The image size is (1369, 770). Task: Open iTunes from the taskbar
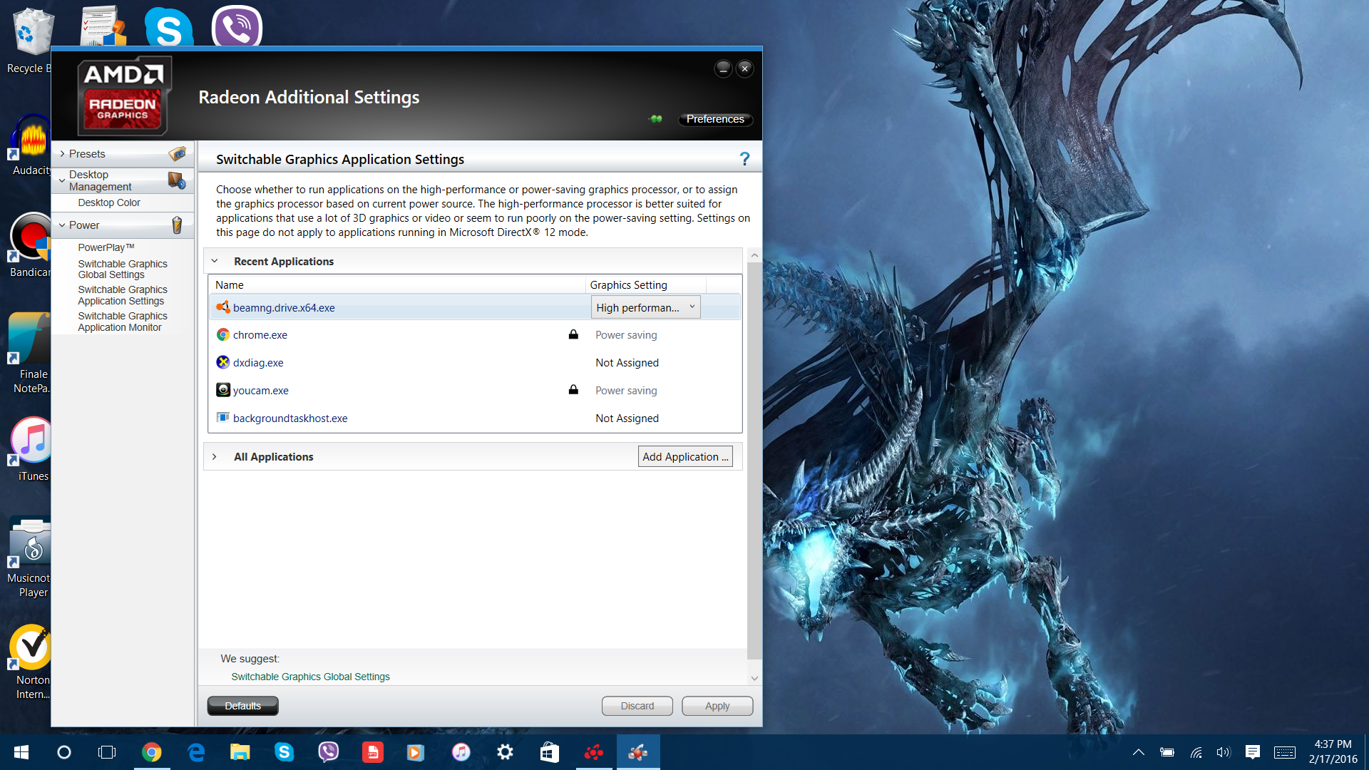click(461, 752)
